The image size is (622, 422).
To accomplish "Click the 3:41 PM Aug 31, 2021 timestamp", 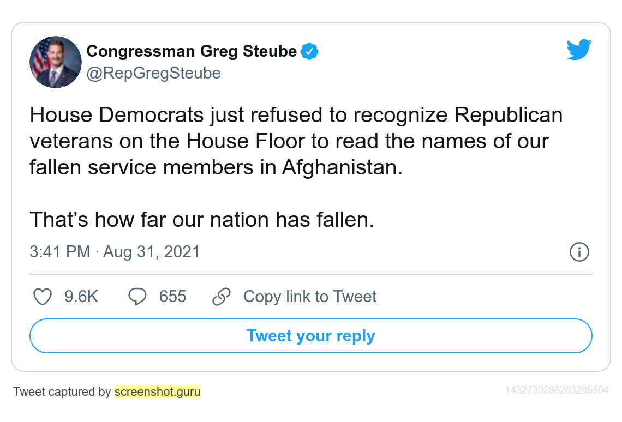I will tap(115, 252).
